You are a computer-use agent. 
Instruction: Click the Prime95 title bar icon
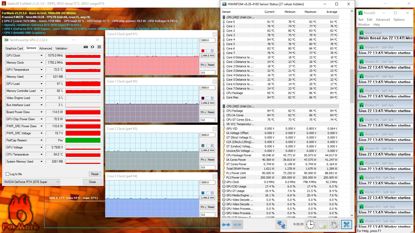point(360,13)
